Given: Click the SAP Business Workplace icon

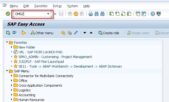Looking at the screenshot, I should coord(24,33).
